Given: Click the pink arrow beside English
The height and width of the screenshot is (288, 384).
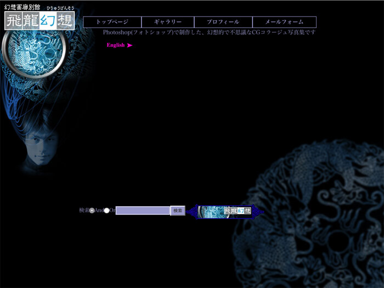Looking at the screenshot, I should click(129, 46).
